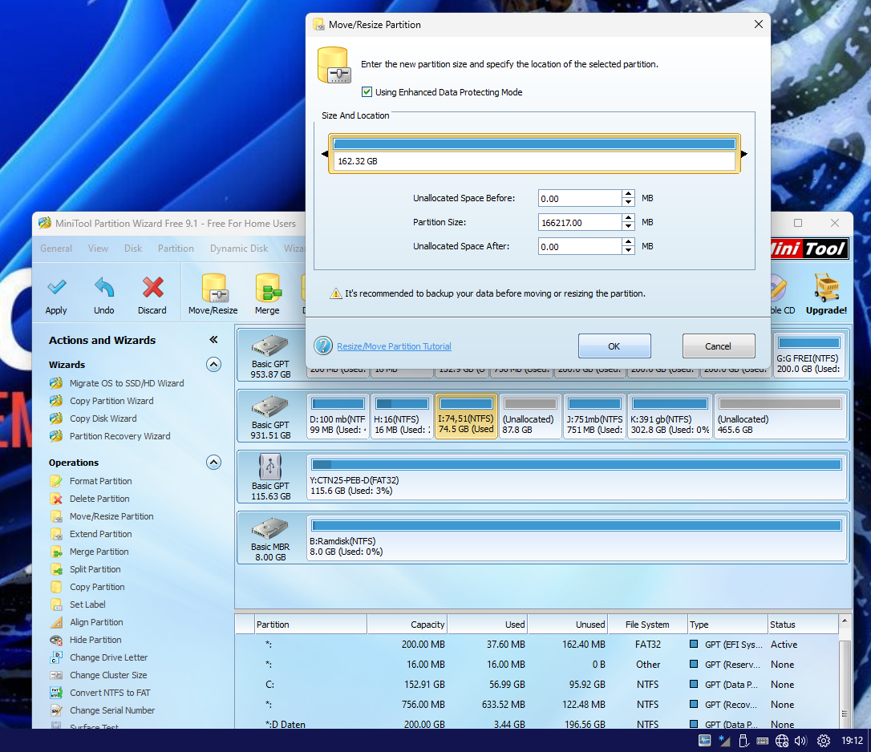Open the Dynamic Disk menu

point(239,249)
